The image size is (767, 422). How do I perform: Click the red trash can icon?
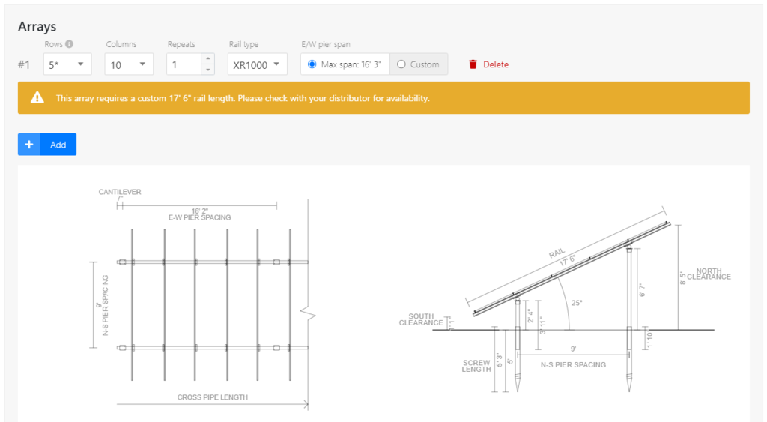coord(473,64)
